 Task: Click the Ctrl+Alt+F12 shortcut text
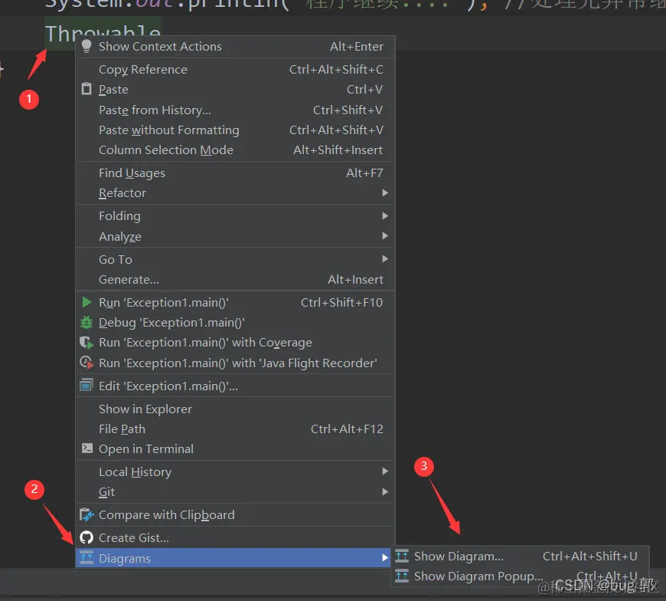coord(347,429)
